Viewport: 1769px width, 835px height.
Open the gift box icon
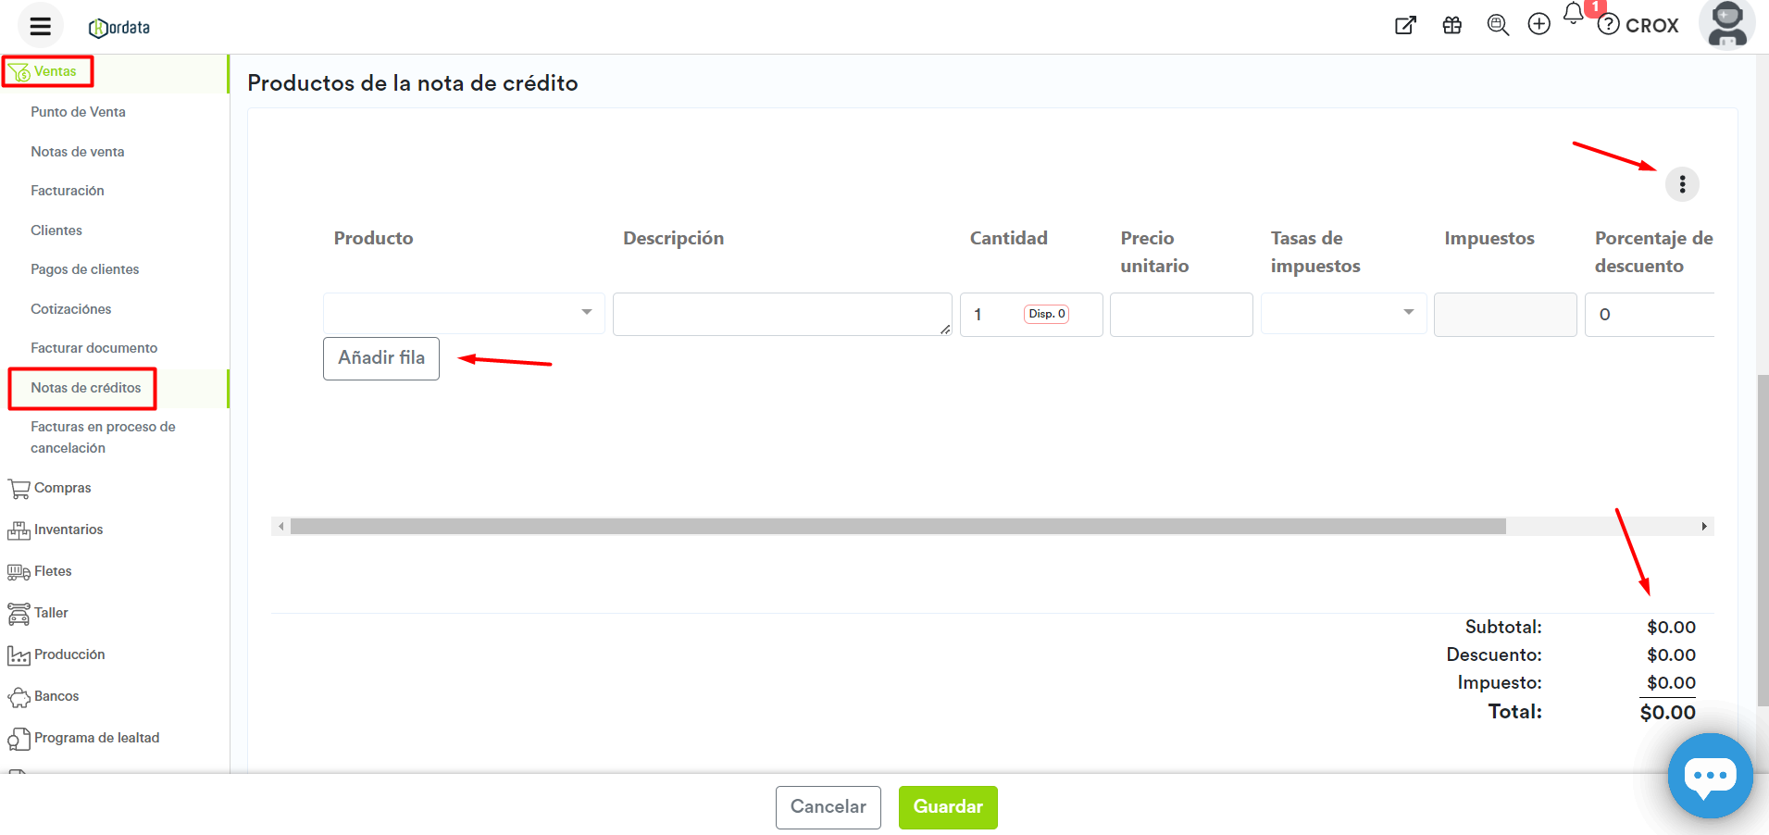coord(1451,25)
